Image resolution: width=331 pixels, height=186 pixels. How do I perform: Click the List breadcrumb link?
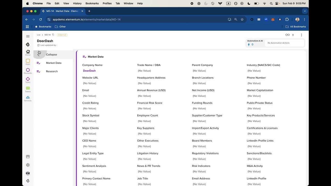(39, 35)
